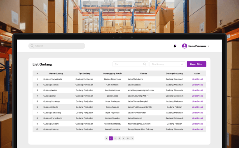Go to next page arrow in pagination
The width and height of the screenshot is (239, 148).
coord(132,138)
